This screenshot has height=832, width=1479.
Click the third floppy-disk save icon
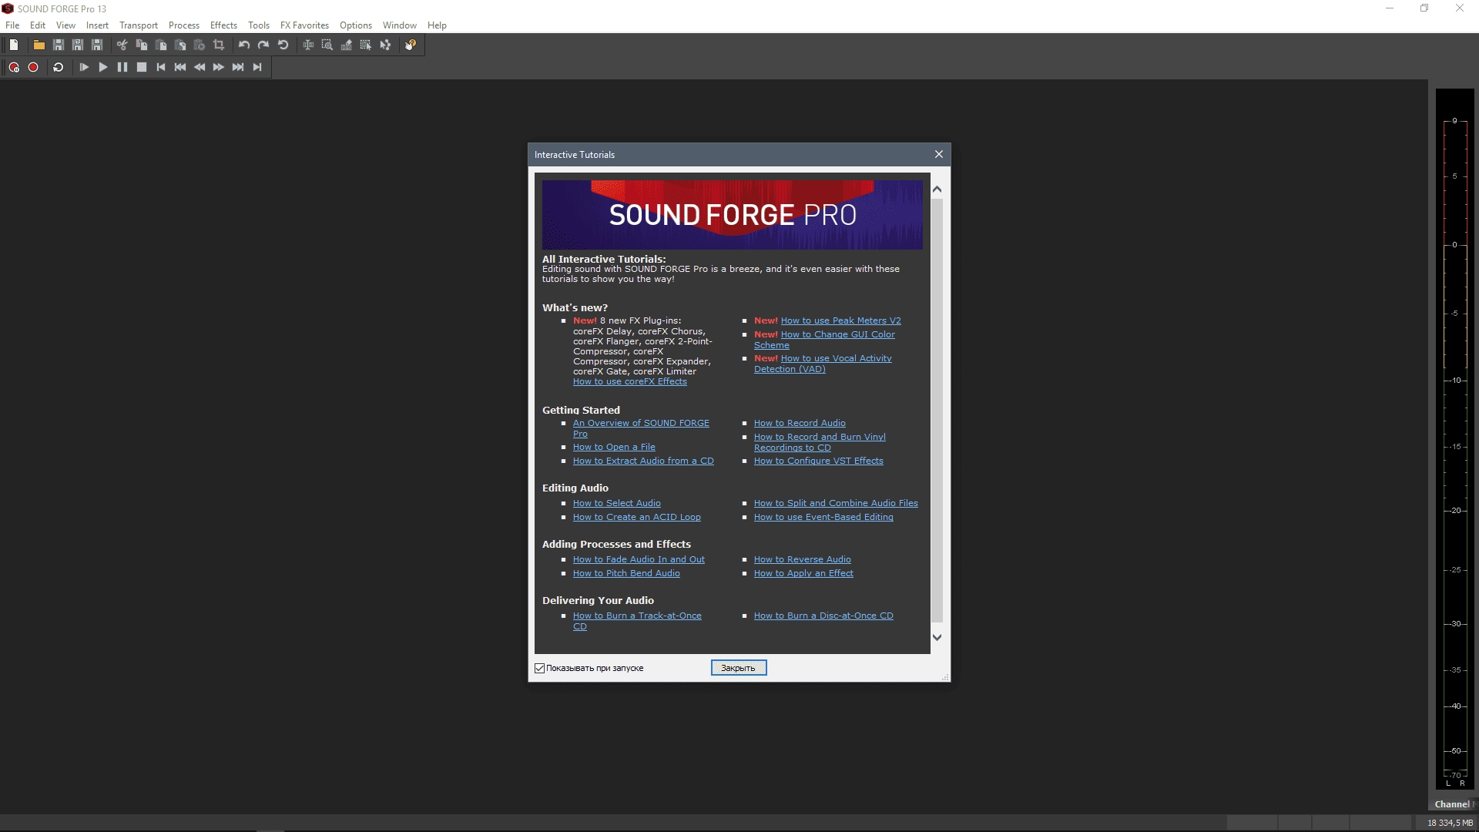[97, 45]
